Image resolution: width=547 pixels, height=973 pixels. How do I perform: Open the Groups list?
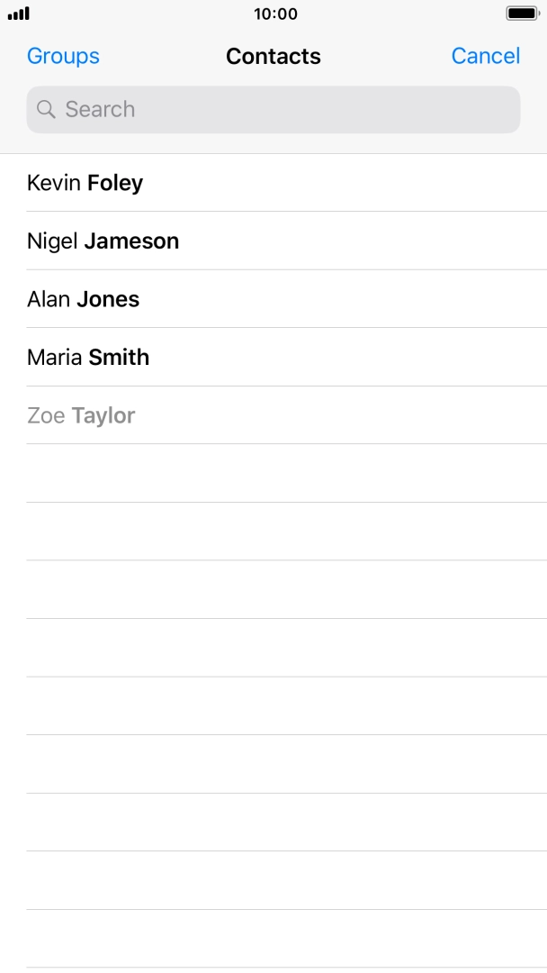point(63,56)
